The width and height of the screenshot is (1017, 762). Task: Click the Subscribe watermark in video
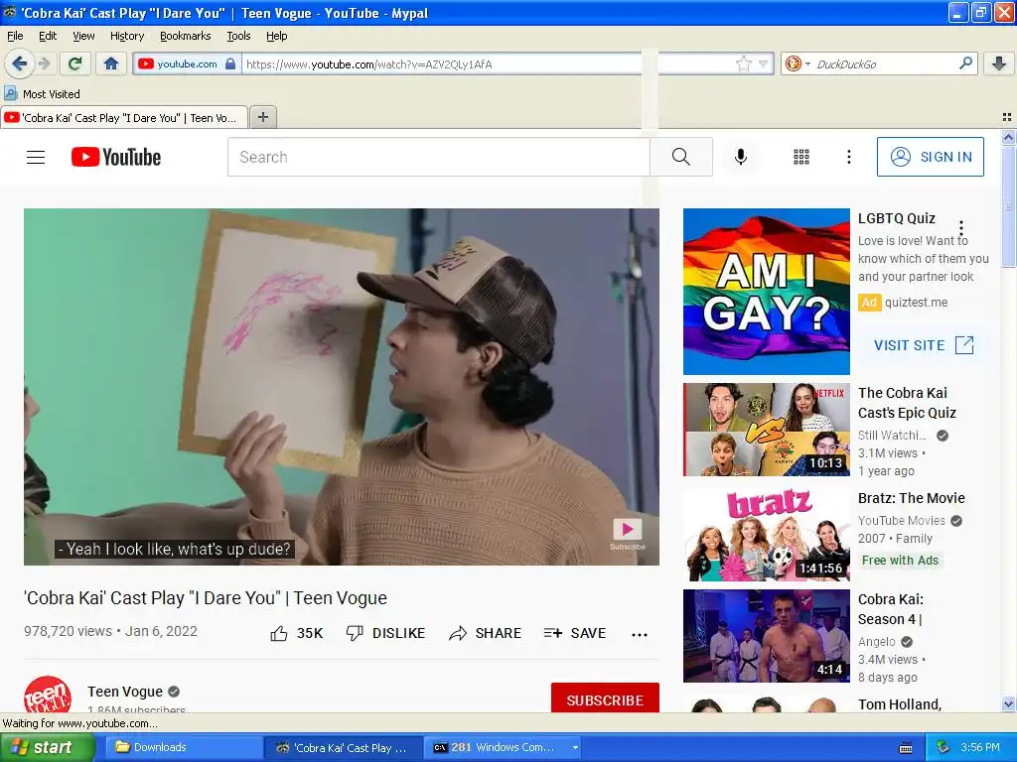[628, 535]
